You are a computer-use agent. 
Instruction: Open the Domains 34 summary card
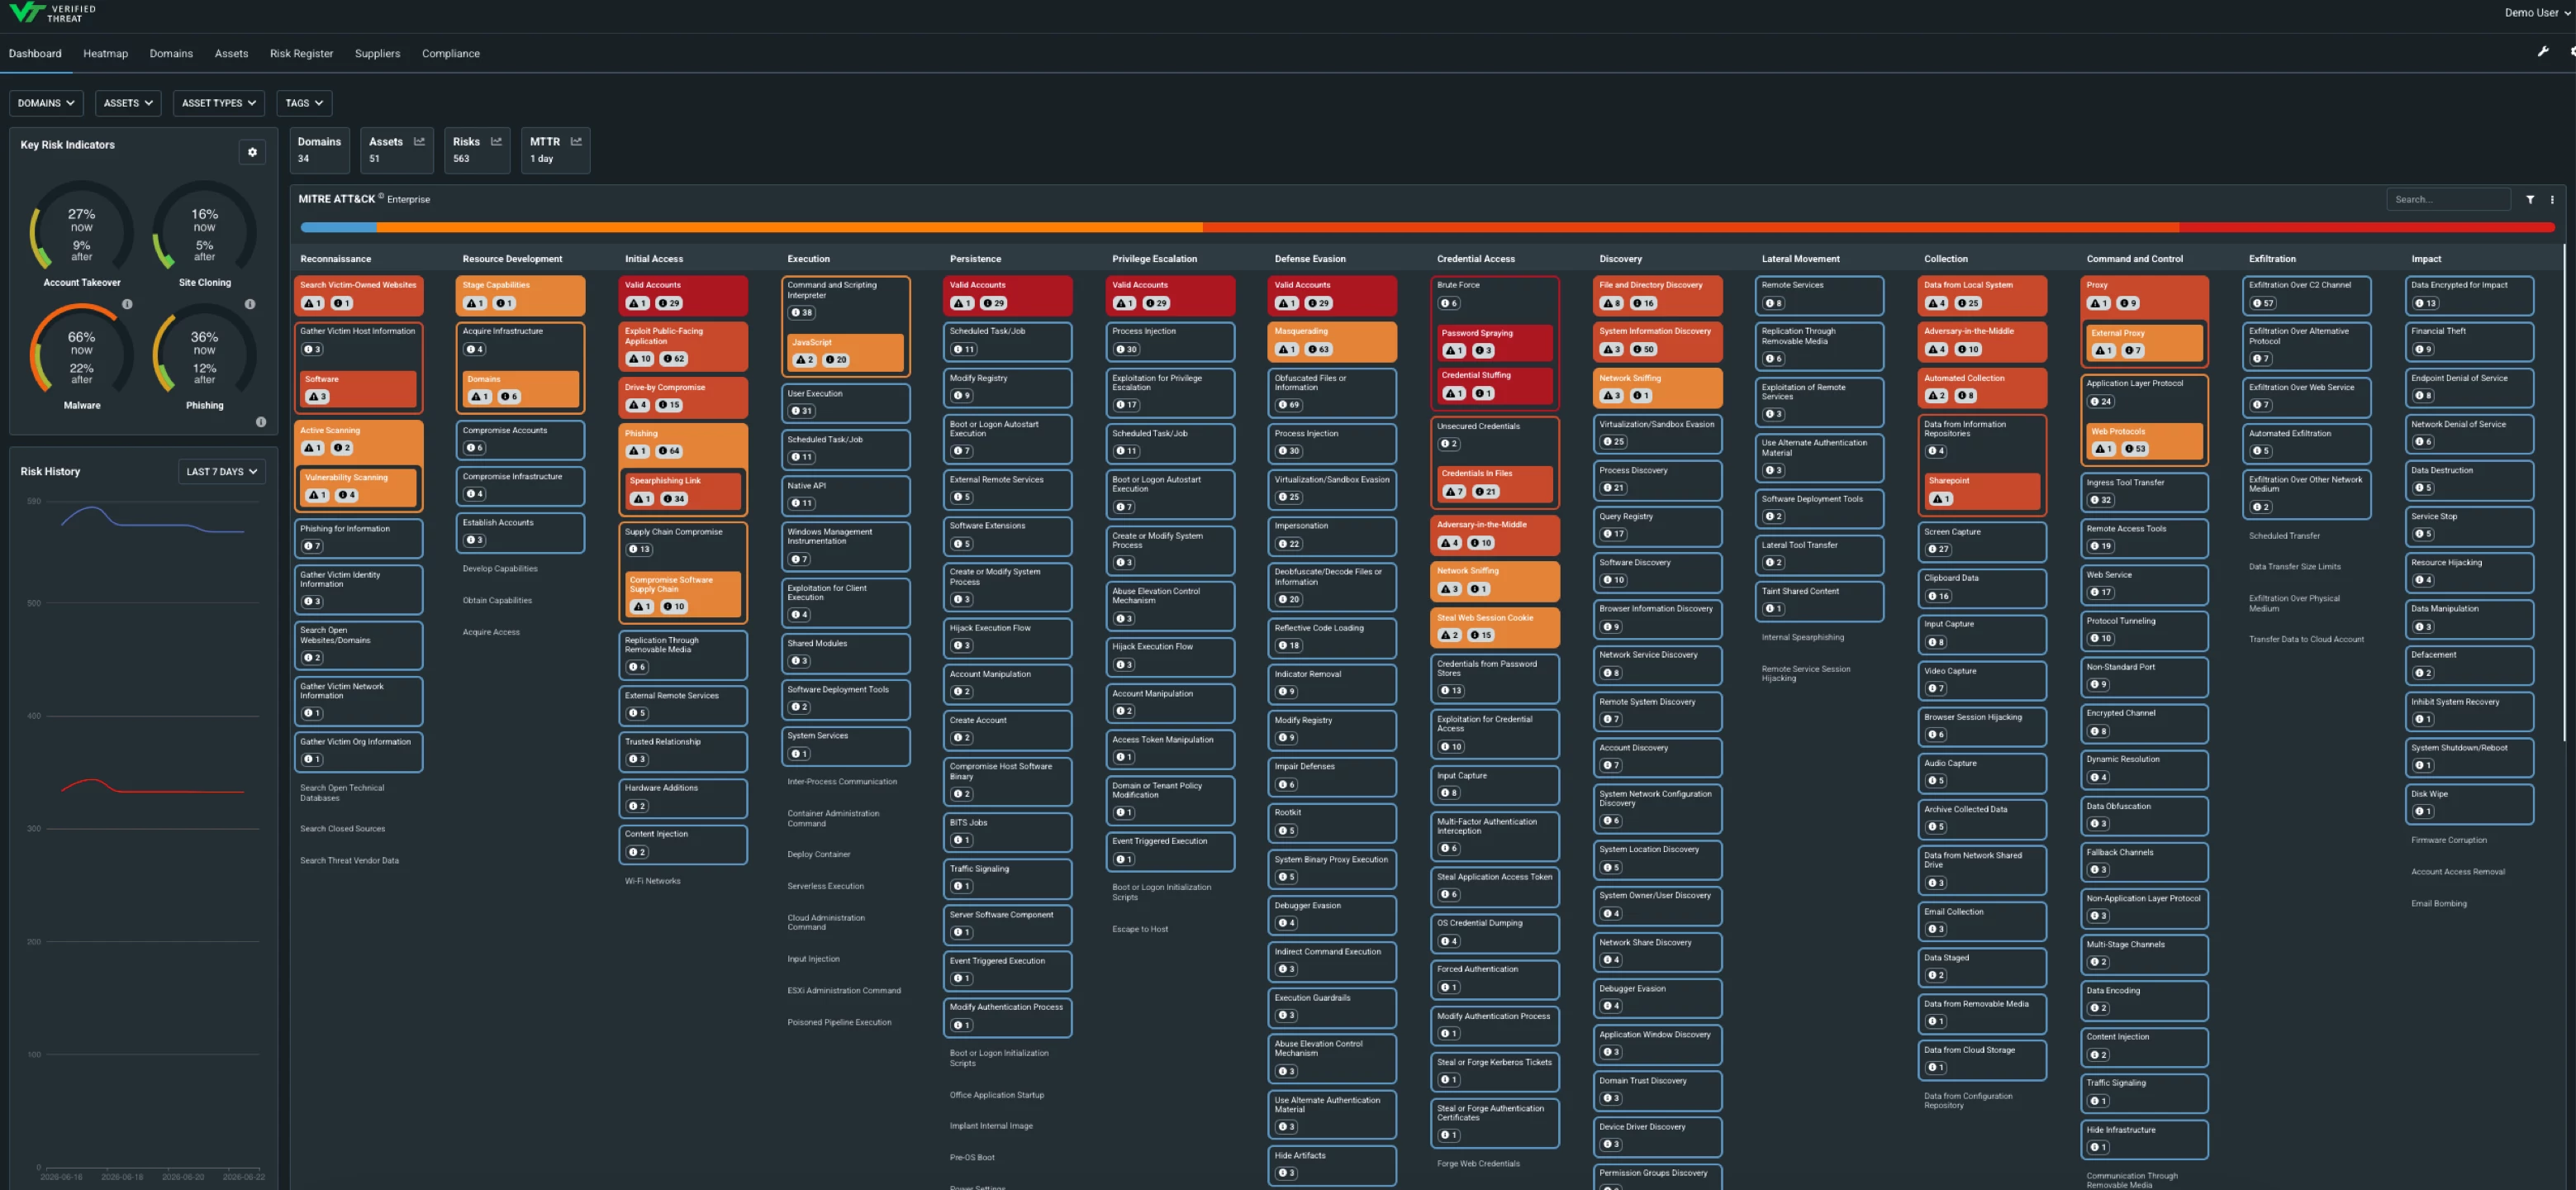pos(320,150)
